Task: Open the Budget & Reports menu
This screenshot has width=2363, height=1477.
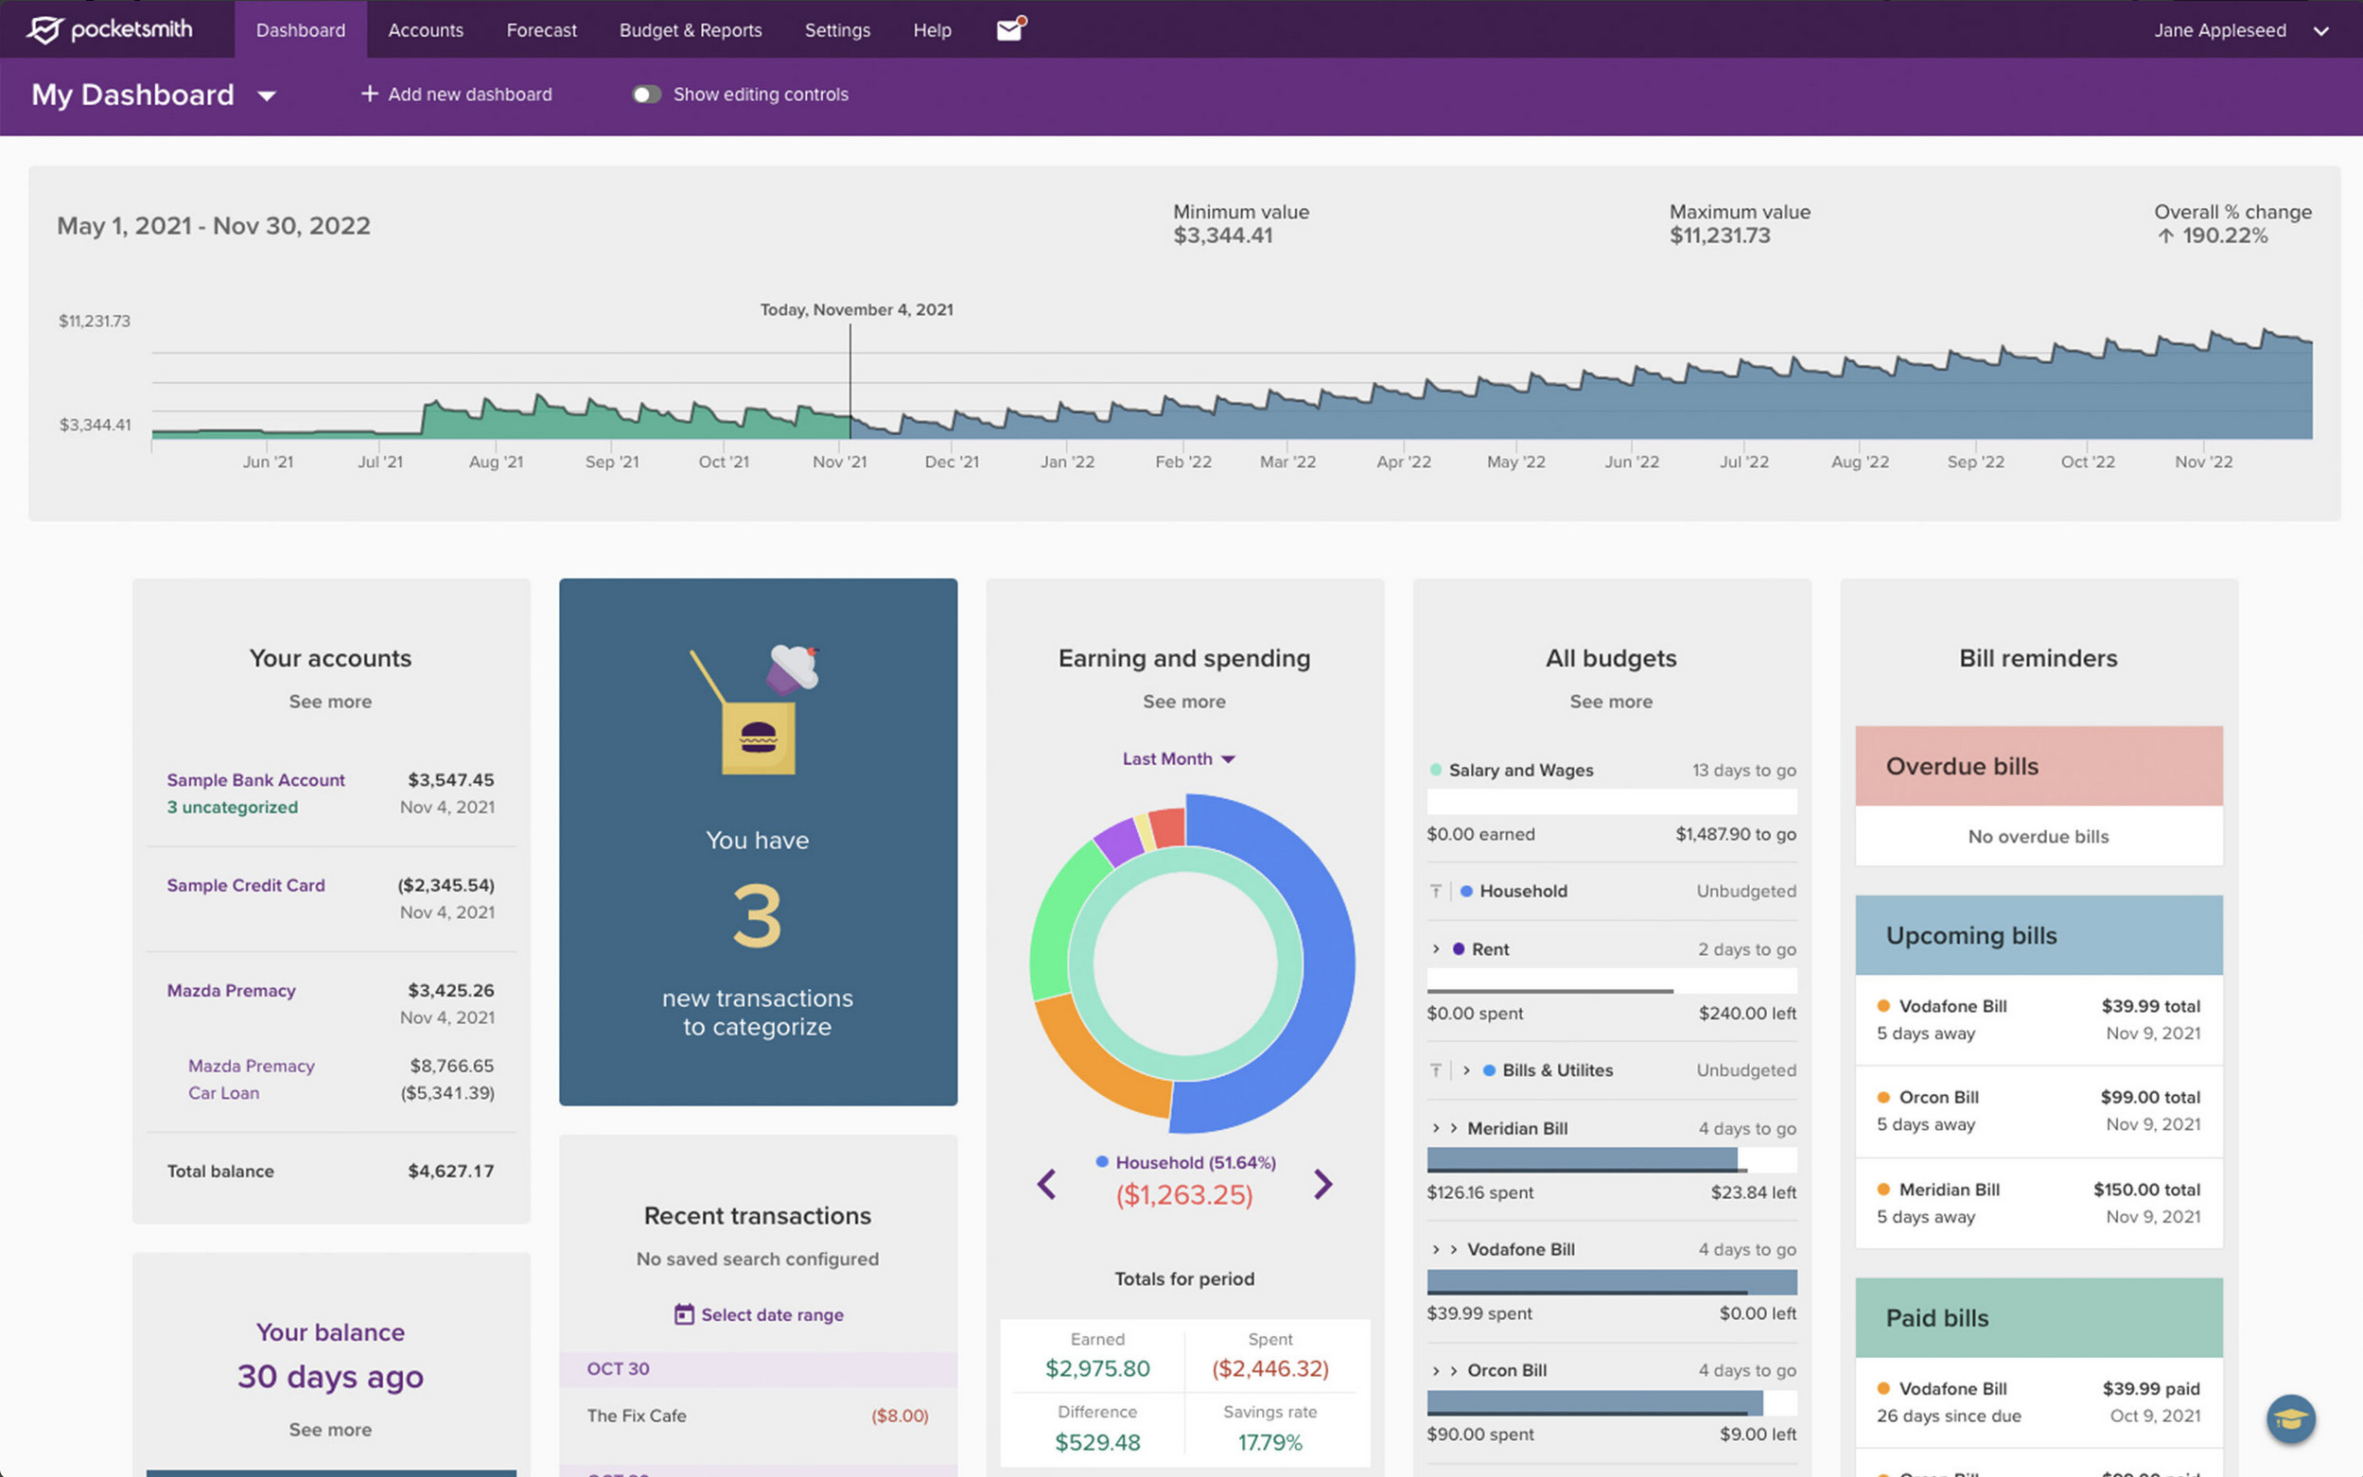Action: (690, 30)
